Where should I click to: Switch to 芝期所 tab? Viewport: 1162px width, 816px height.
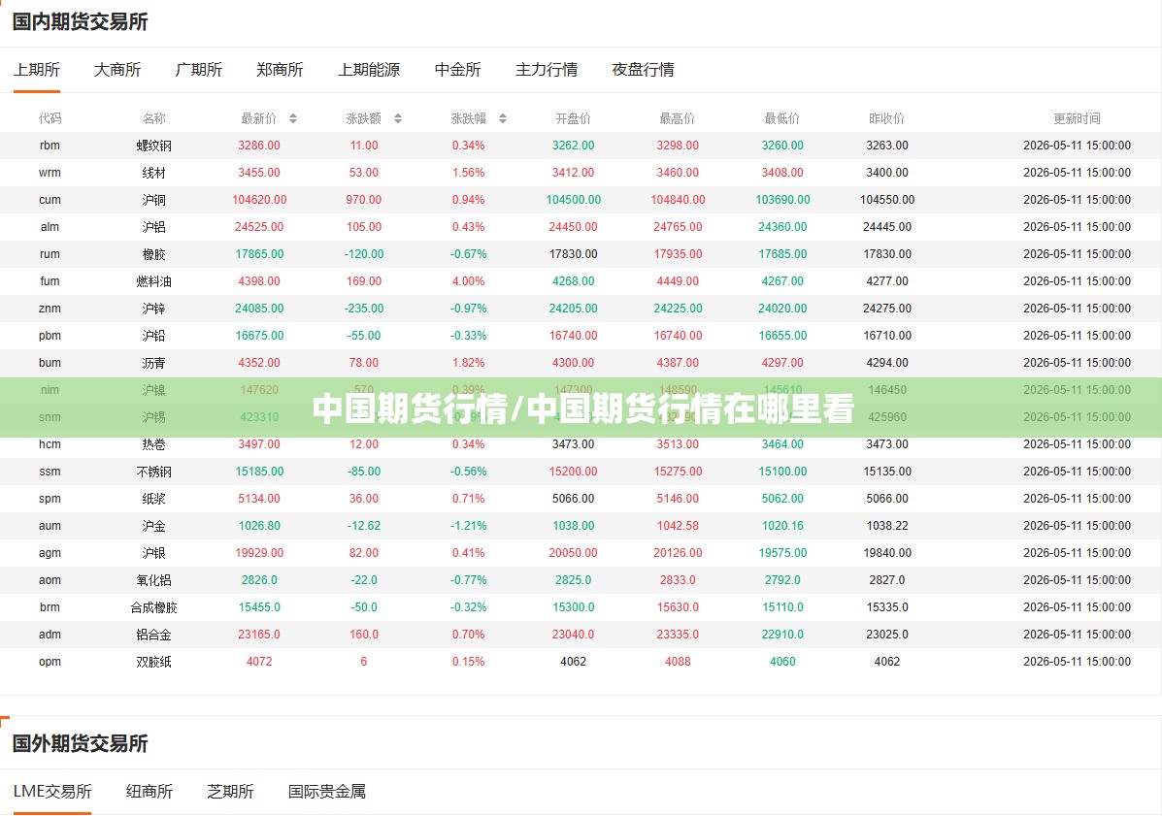[230, 792]
